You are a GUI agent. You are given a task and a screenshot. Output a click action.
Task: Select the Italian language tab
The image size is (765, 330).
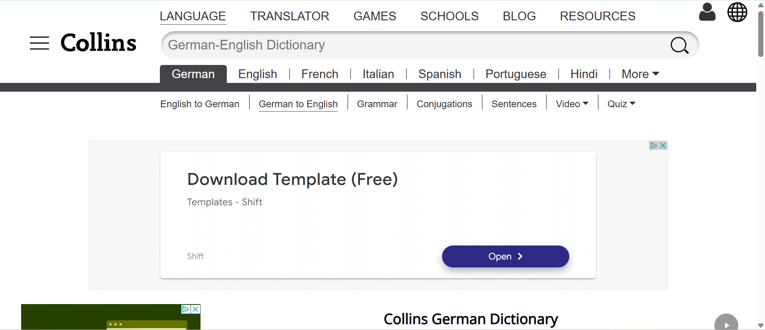(x=378, y=74)
